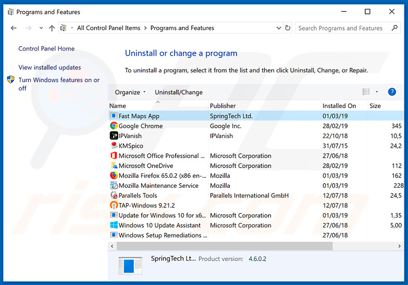Open the view options dropdown arrow
This screenshot has width=408, height=285.
[x=376, y=92]
